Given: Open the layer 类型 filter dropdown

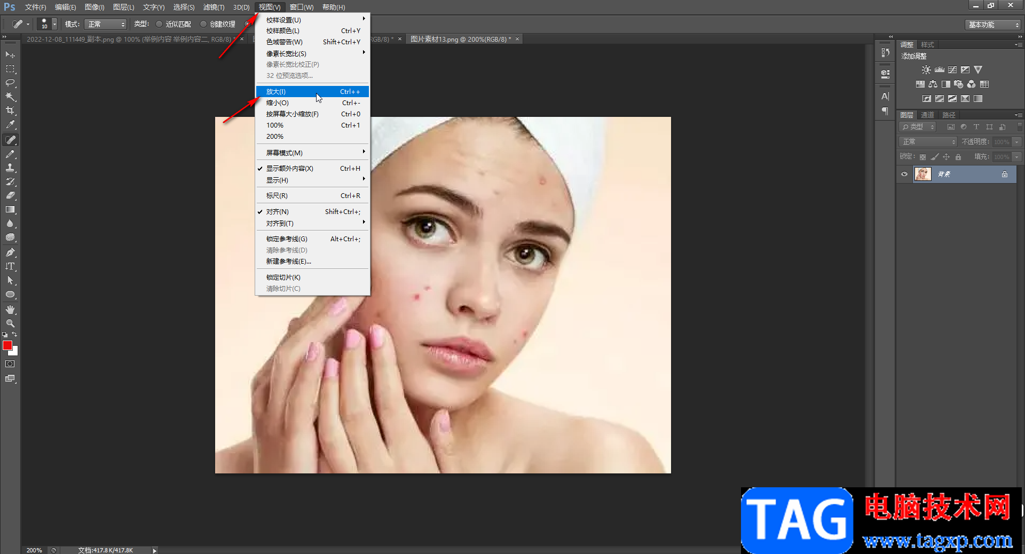Looking at the screenshot, I should click(918, 127).
